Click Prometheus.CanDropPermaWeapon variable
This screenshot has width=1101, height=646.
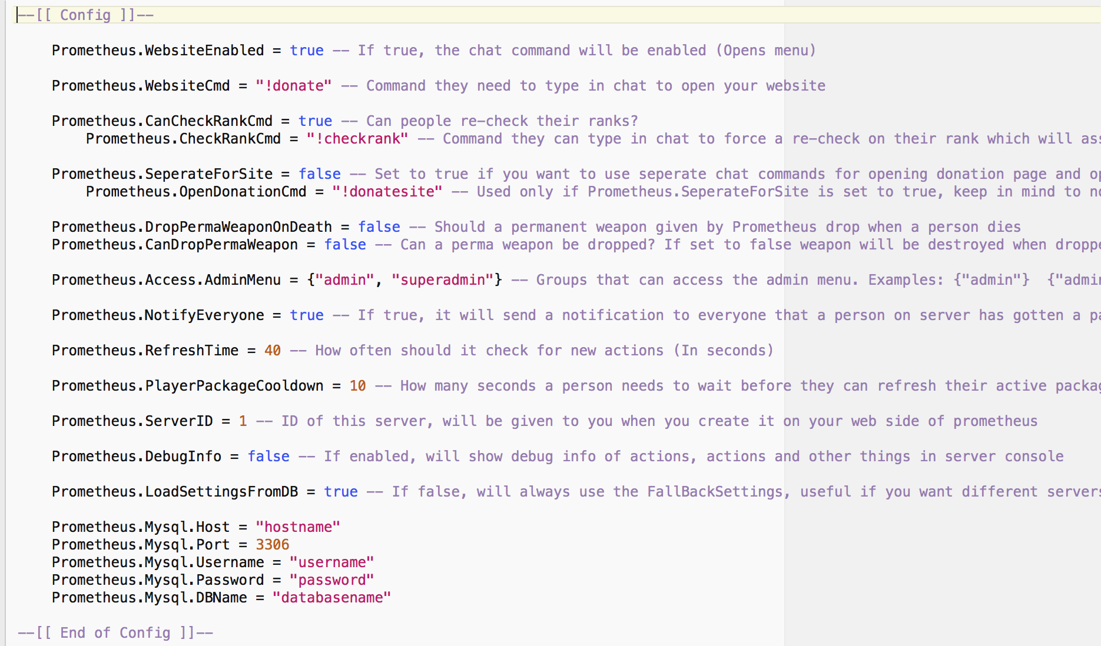175,245
